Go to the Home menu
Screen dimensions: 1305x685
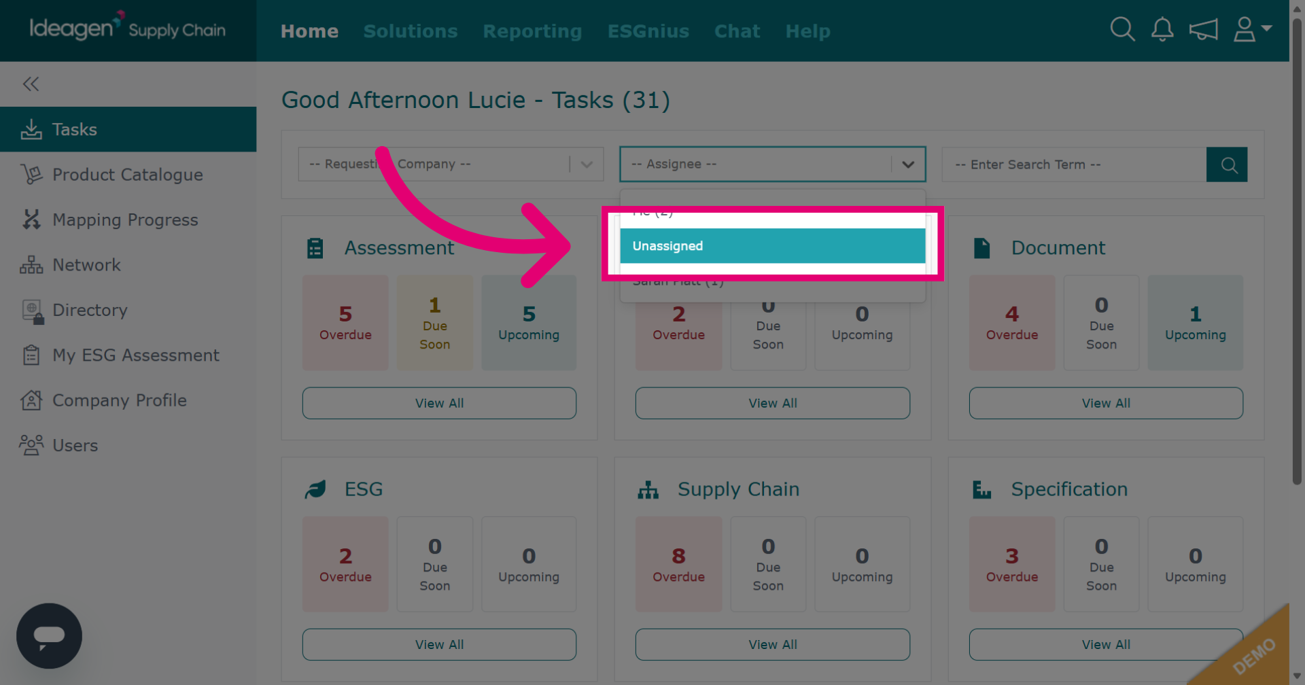click(x=309, y=31)
